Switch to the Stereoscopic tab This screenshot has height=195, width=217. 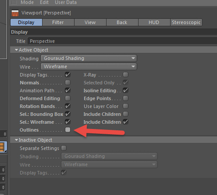tap(186, 22)
